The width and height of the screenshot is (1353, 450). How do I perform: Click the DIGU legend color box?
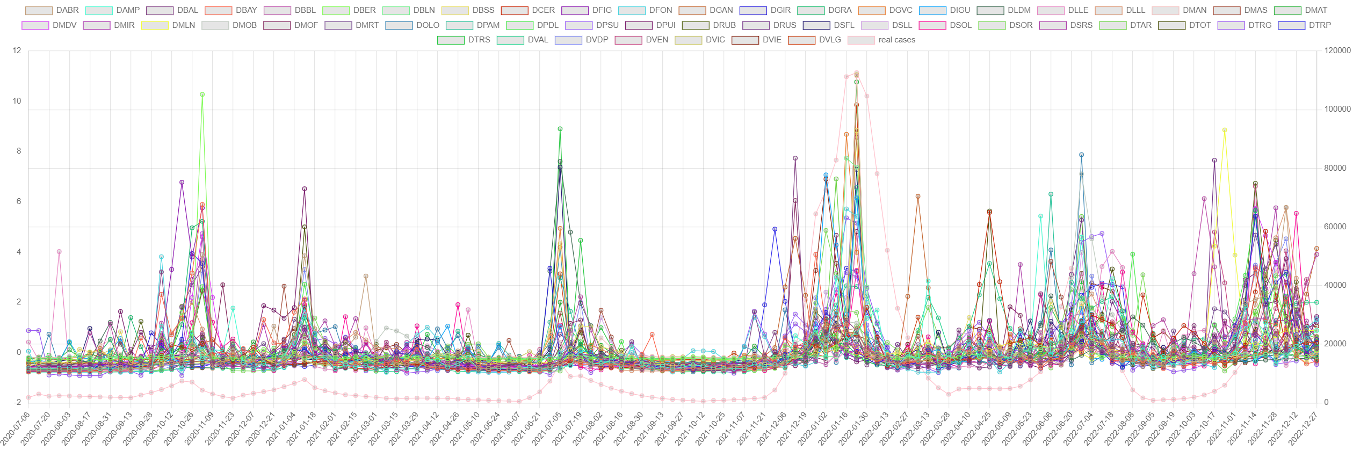(x=932, y=10)
